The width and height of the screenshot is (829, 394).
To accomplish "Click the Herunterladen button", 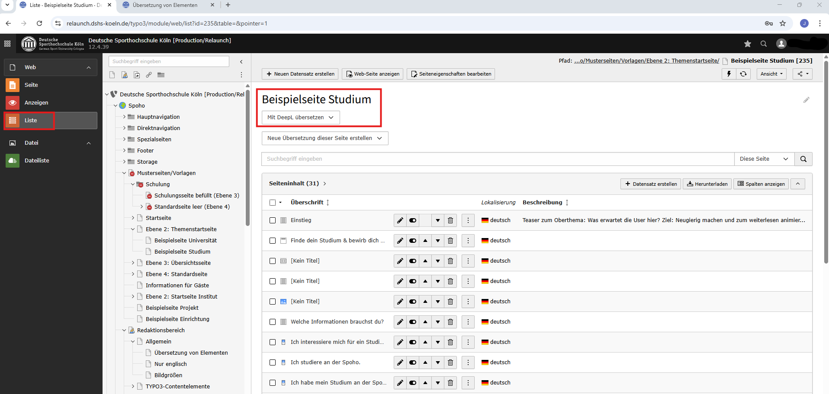I will (x=707, y=184).
